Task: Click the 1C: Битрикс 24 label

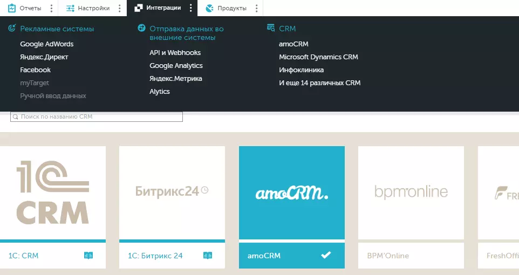Action: pyautogui.click(x=155, y=256)
